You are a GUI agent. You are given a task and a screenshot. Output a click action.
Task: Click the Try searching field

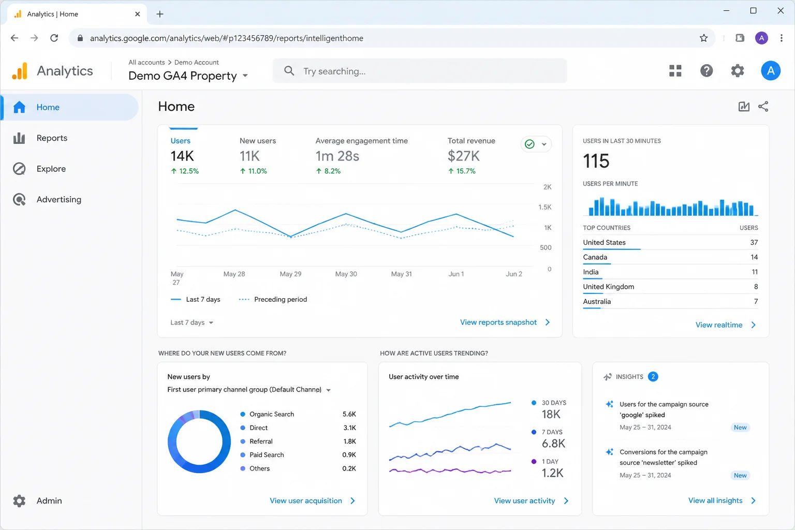click(x=420, y=71)
